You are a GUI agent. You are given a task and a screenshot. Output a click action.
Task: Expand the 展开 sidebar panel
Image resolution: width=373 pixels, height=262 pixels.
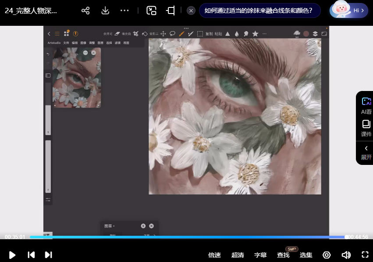click(x=366, y=152)
